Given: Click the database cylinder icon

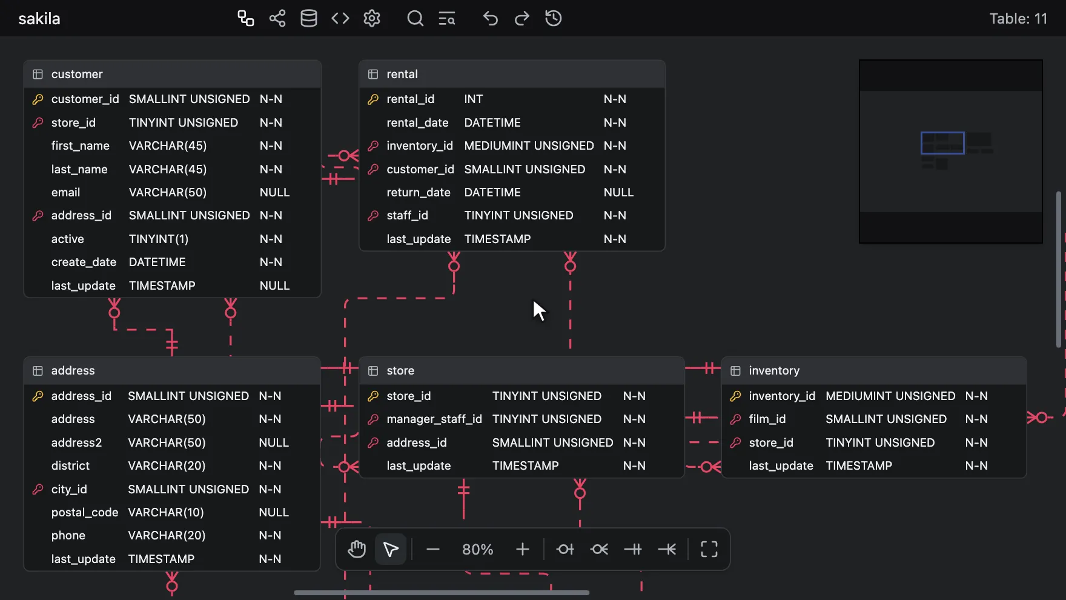Looking at the screenshot, I should pyautogui.click(x=309, y=18).
